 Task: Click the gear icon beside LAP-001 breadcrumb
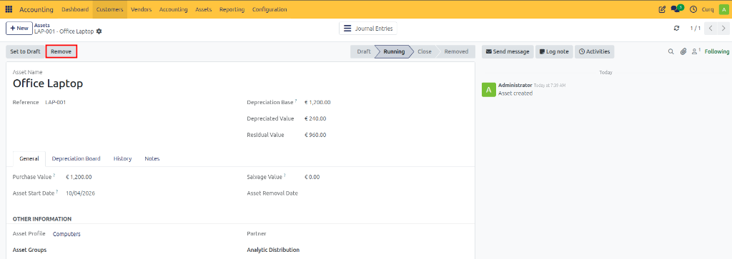pyautogui.click(x=99, y=31)
